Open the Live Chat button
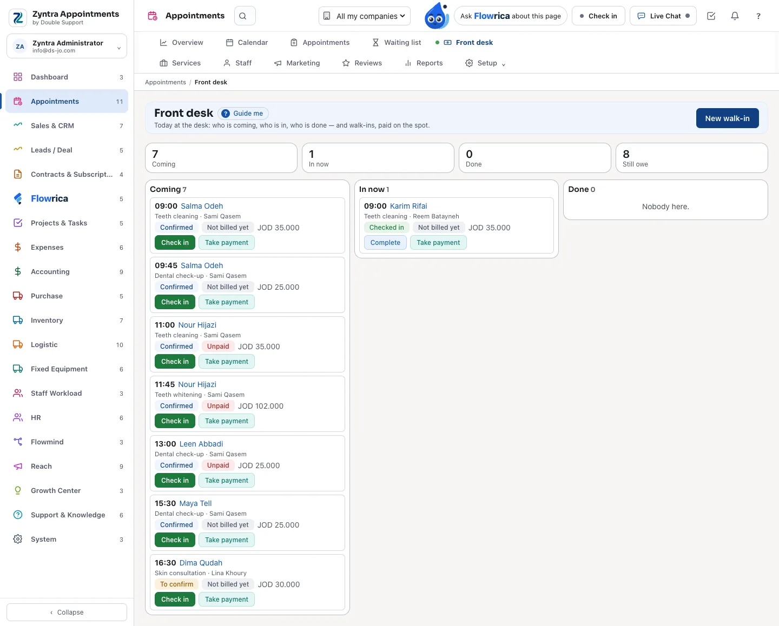 tap(663, 16)
